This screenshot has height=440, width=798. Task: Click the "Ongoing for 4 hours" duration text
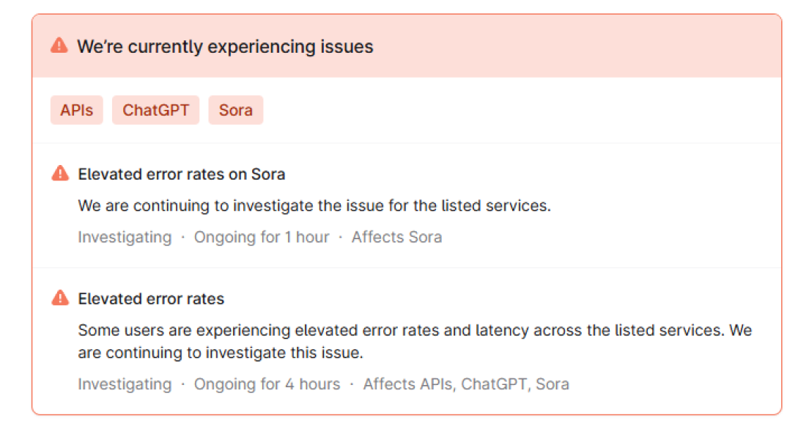[x=267, y=384]
